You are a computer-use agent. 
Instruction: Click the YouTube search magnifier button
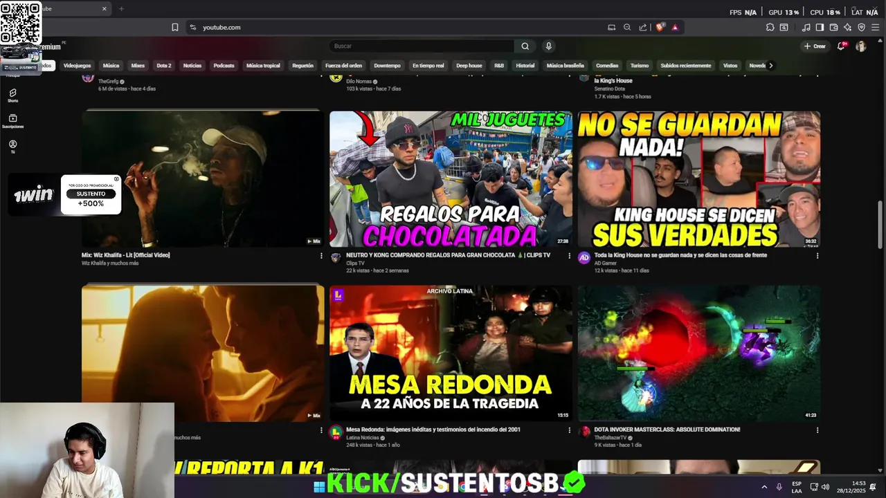pyautogui.click(x=525, y=46)
